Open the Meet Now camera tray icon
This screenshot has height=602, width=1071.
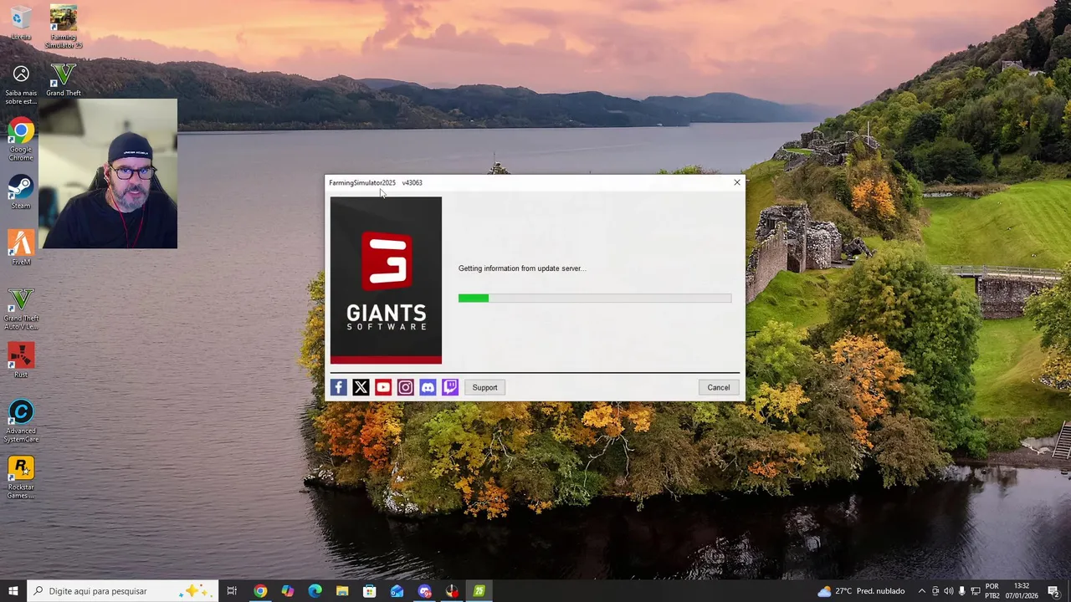tap(935, 591)
